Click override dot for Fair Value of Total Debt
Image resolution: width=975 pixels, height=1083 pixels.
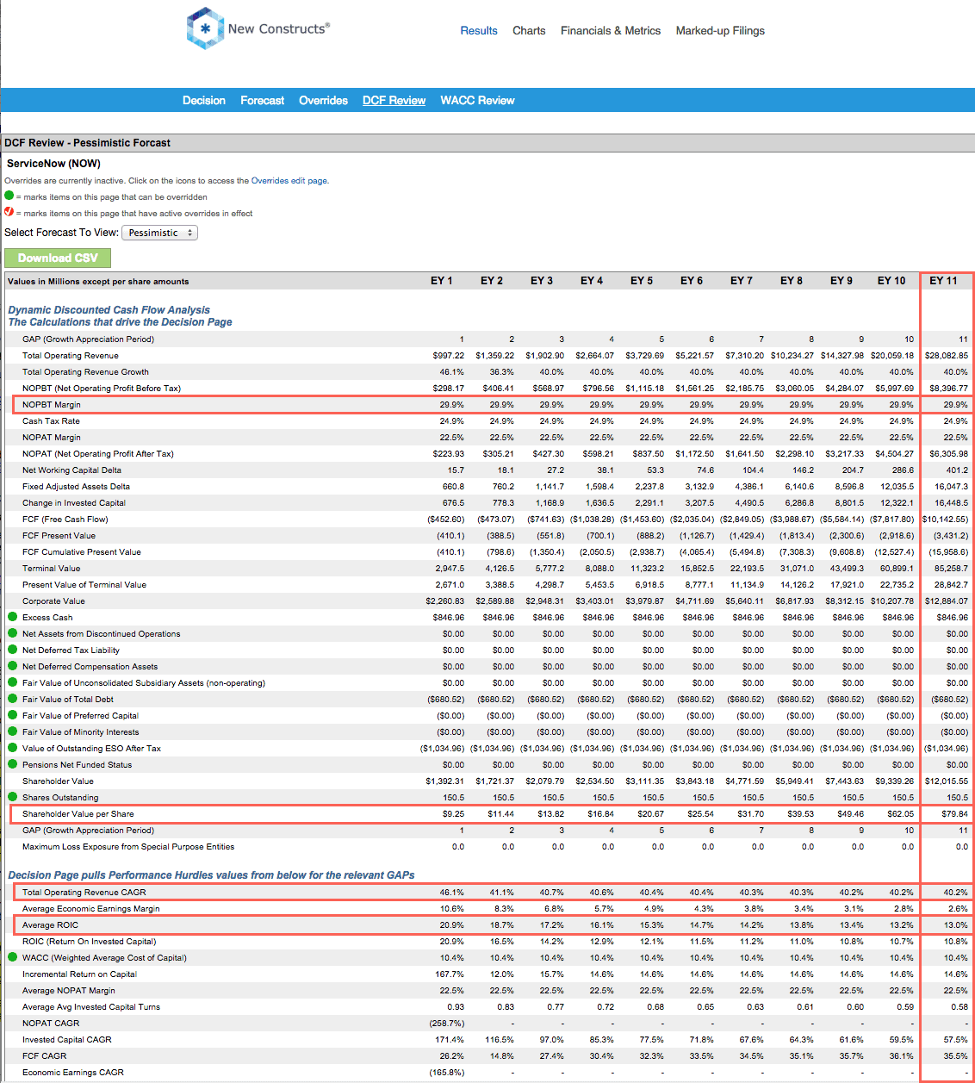13,699
